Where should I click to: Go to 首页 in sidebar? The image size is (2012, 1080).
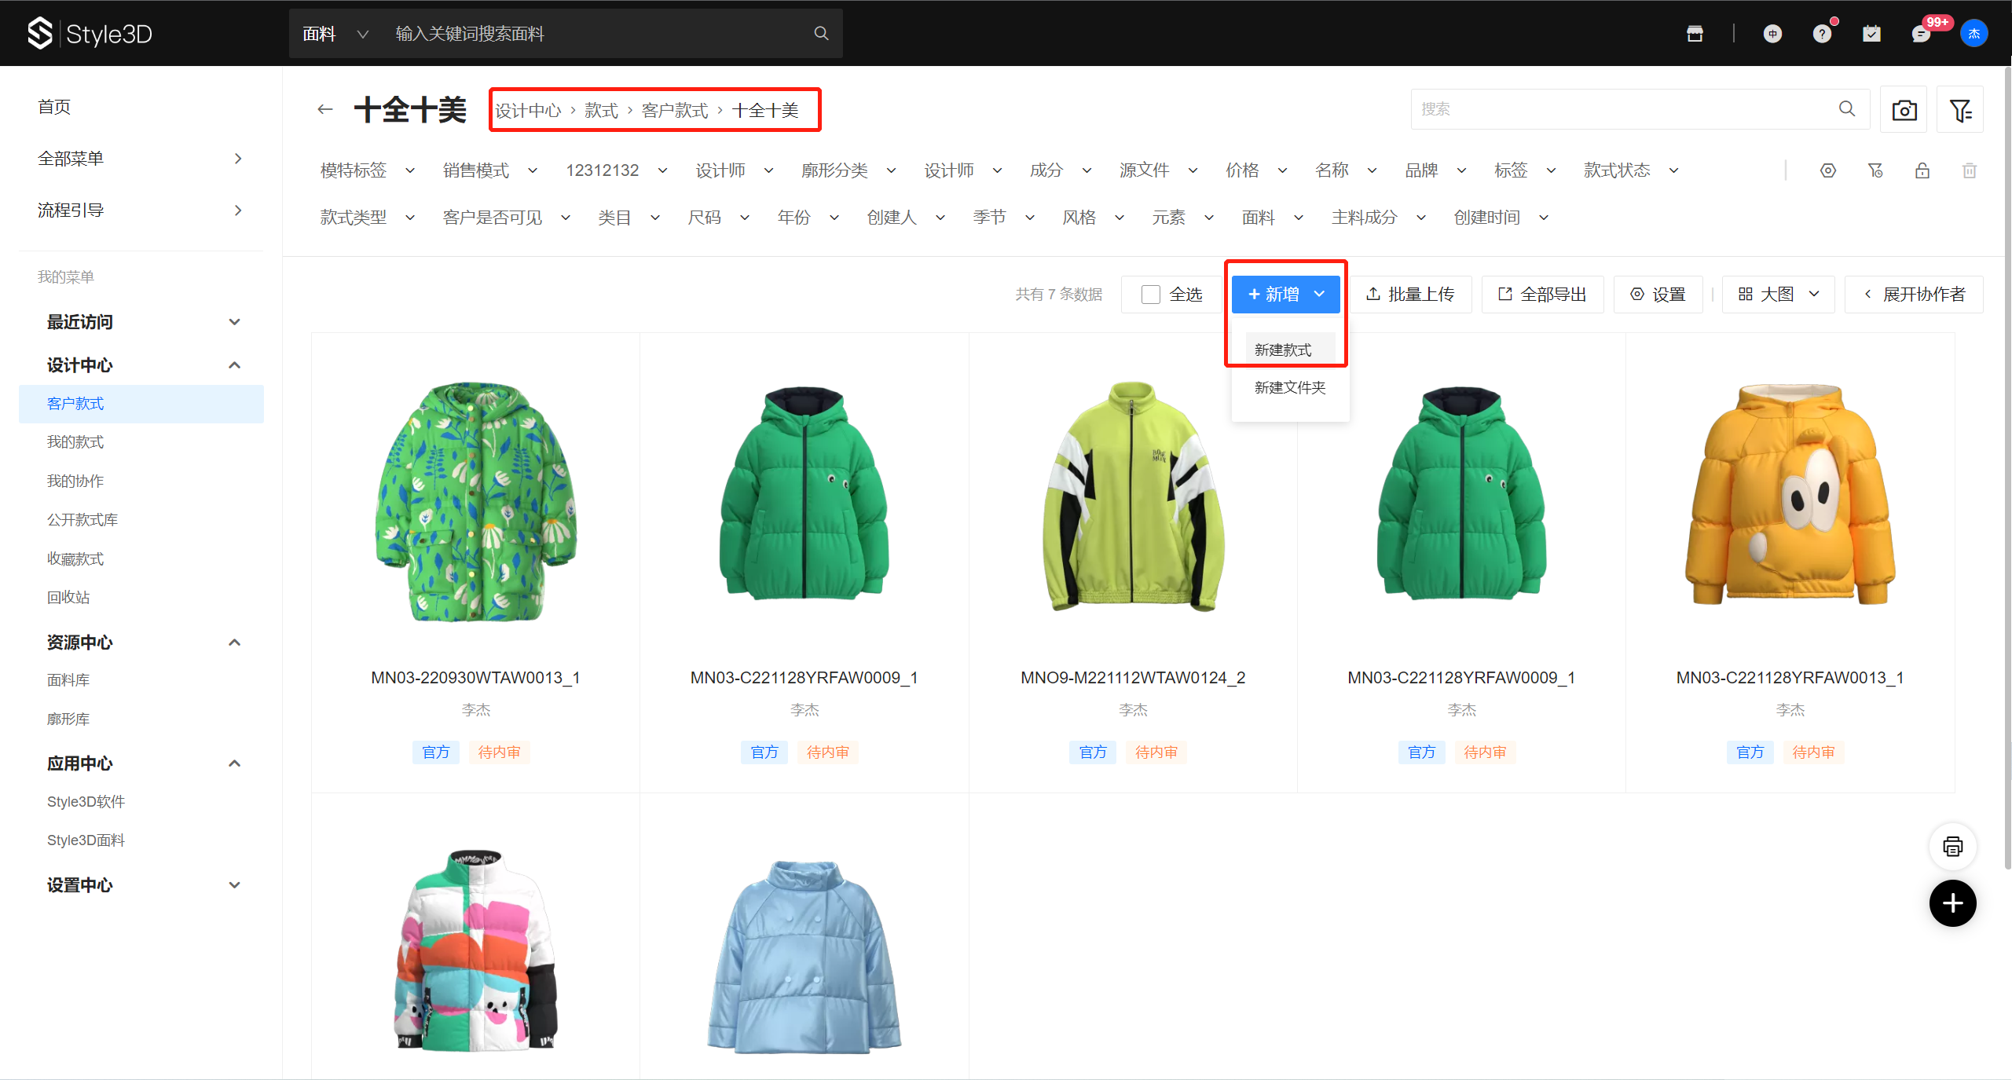click(54, 107)
